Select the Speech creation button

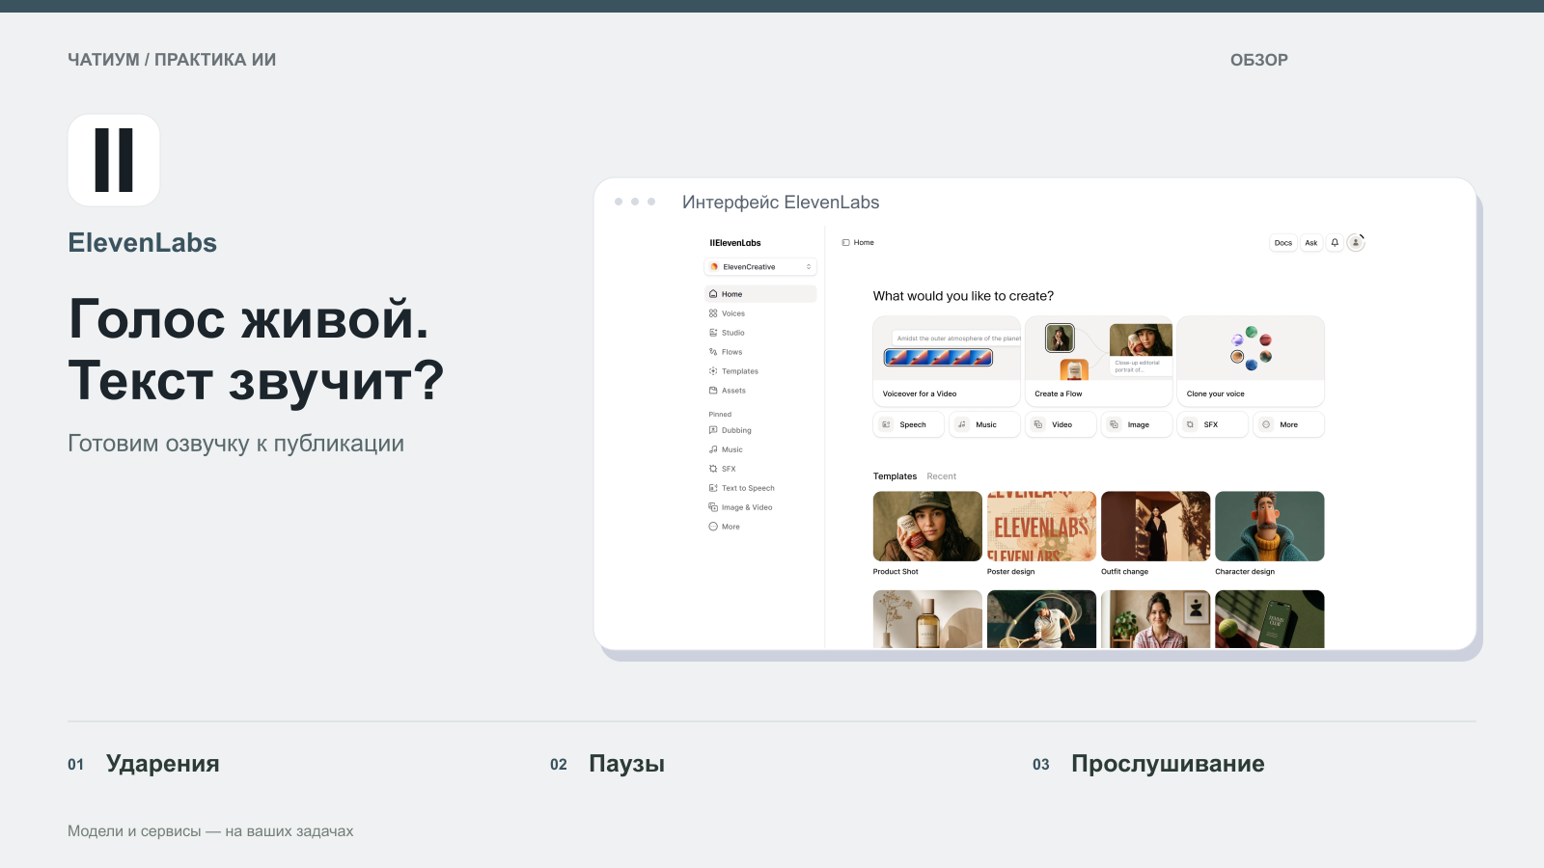(908, 424)
